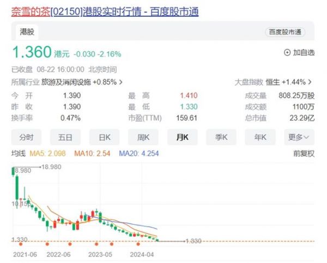Viewport: 327px width, 263px height.
Task: Select the 季K quarterly chart tab
Action: point(221,137)
